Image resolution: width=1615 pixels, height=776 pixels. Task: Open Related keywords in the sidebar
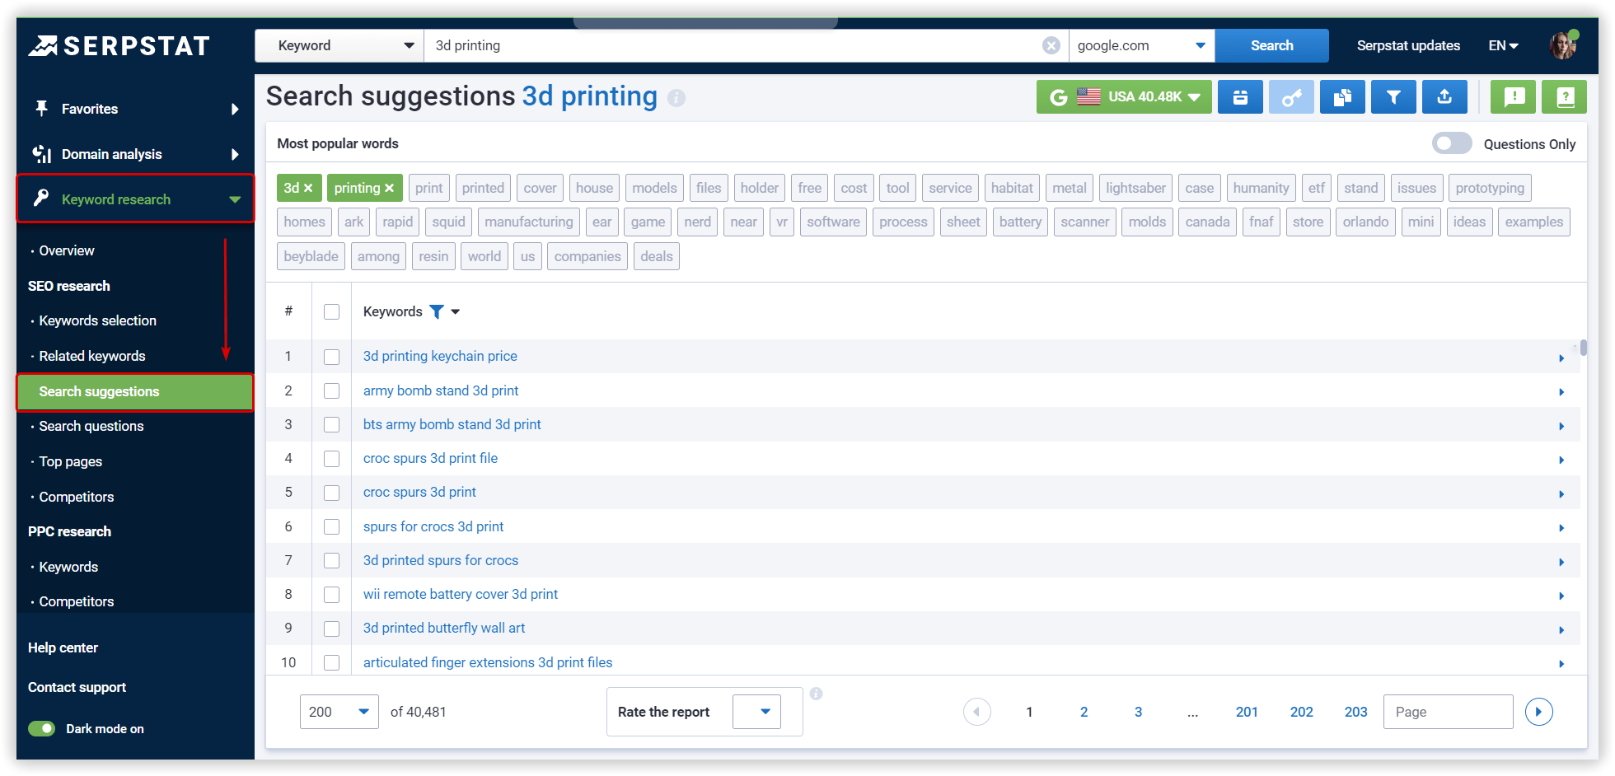coord(91,356)
